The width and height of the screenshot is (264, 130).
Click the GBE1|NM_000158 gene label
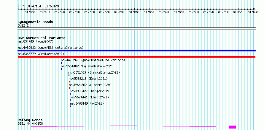click(30, 123)
